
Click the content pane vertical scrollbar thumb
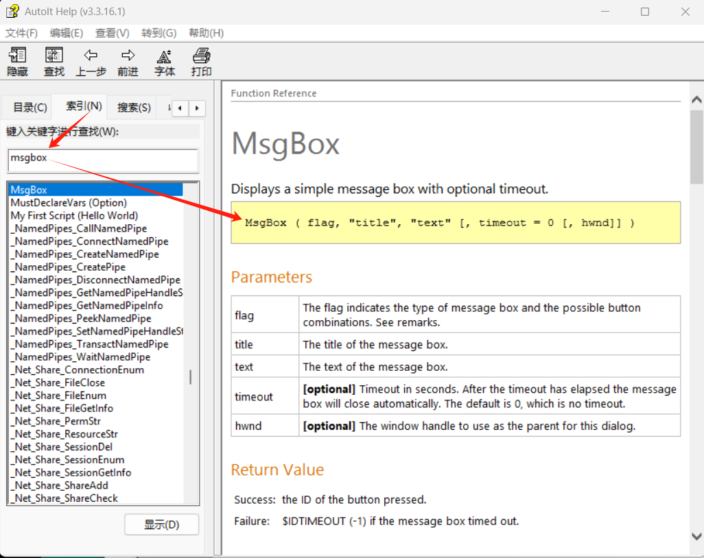coord(696,147)
